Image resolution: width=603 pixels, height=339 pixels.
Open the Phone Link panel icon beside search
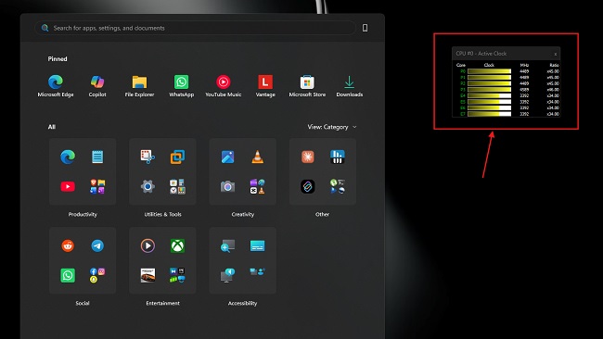coord(365,28)
